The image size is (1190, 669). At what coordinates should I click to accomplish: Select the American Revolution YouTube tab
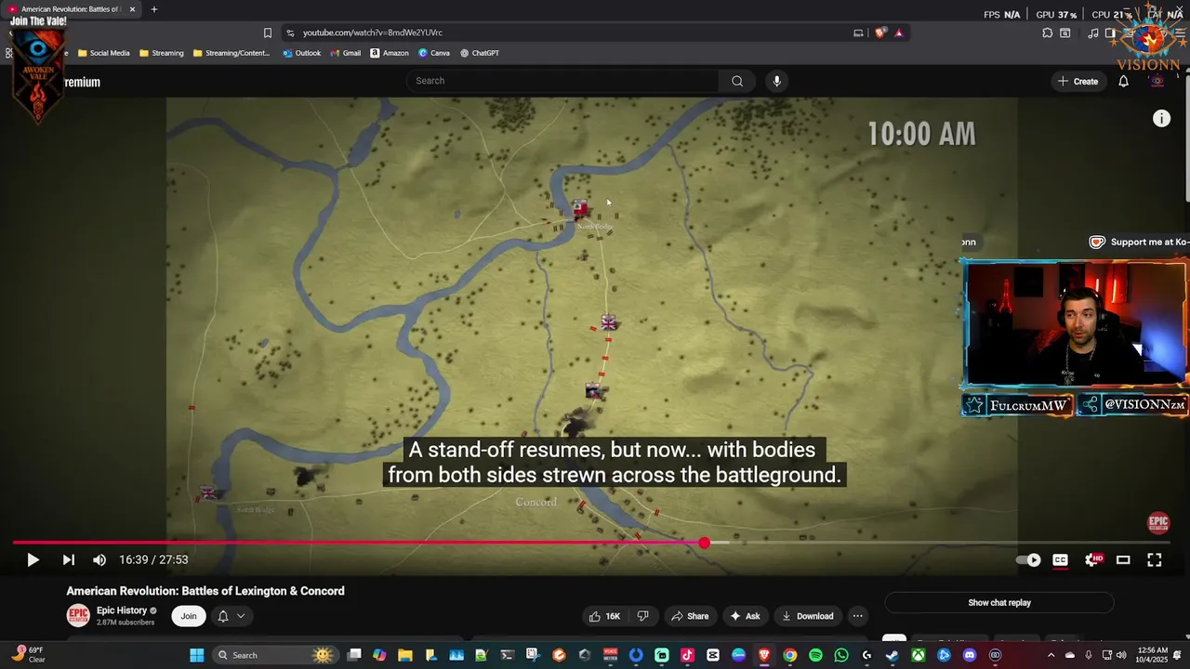click(70, 9)
